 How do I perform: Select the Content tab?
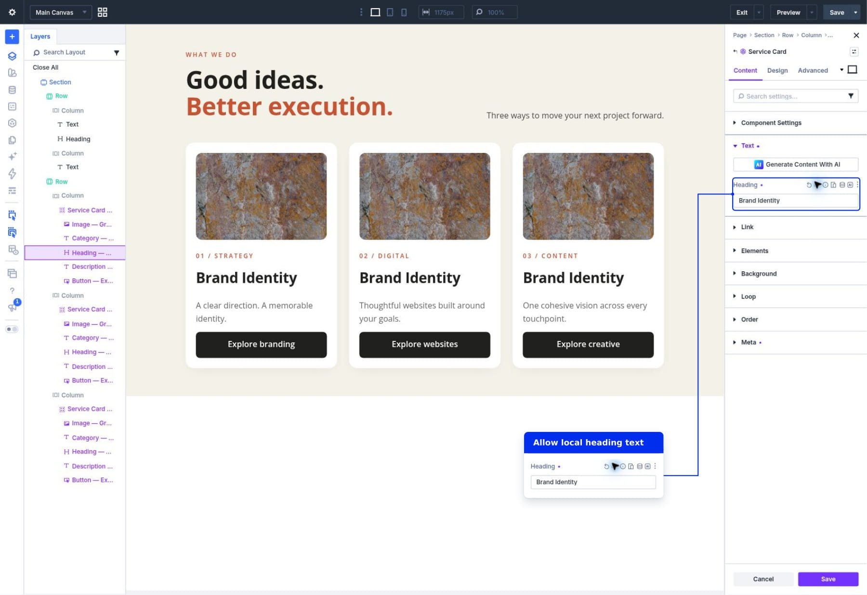point(745,70)
